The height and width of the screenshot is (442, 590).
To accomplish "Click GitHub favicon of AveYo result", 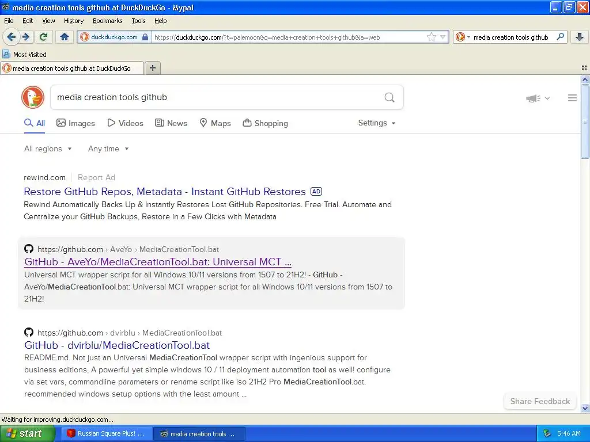I will tap(29, 249).
